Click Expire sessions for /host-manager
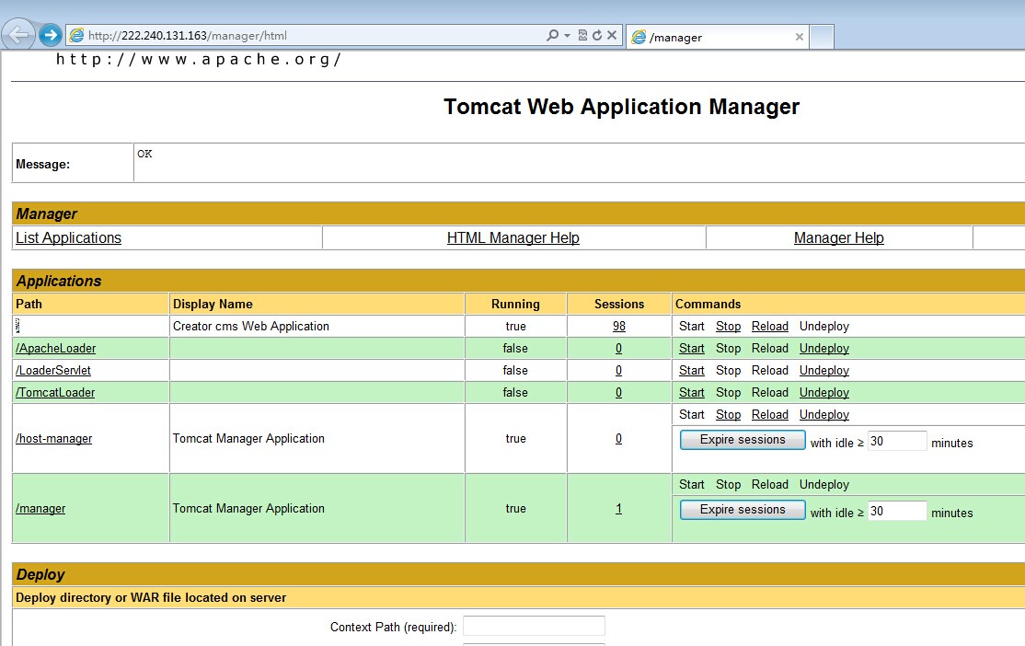The width and height of the screenshot is (1025, 646). pyautogui.click(x=743, y=439)
